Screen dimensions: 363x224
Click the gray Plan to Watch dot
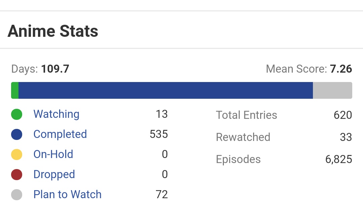(x=16, y=195)
